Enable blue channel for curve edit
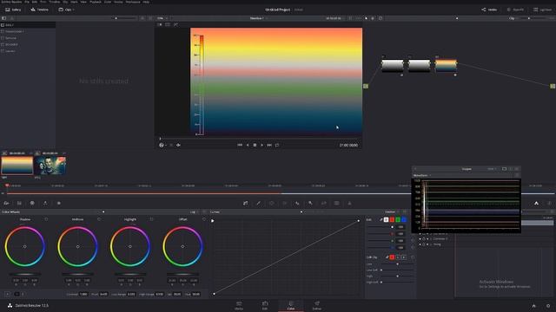Viewport: 556px width, 312px height. coord(404,219)
